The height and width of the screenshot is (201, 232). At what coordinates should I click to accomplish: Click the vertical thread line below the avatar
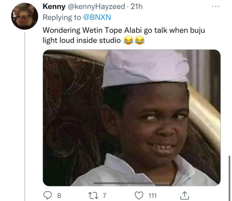point(25,117)
